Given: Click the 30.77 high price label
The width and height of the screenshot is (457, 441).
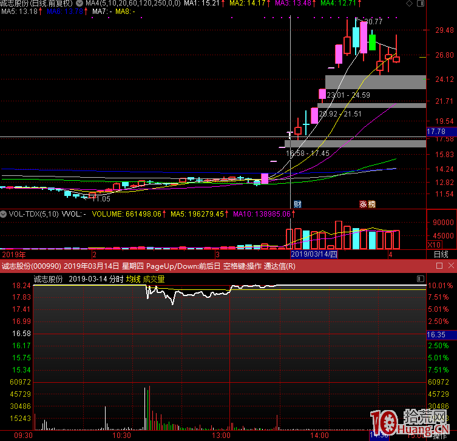Looking at the screenshot, I should click(373, 22).
